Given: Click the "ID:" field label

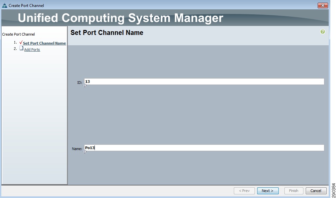Looking at the screenshot, I should click(80, 83).
